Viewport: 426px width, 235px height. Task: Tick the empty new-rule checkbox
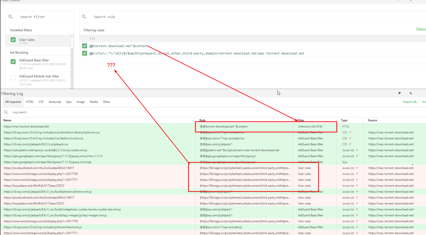point(85,61)
